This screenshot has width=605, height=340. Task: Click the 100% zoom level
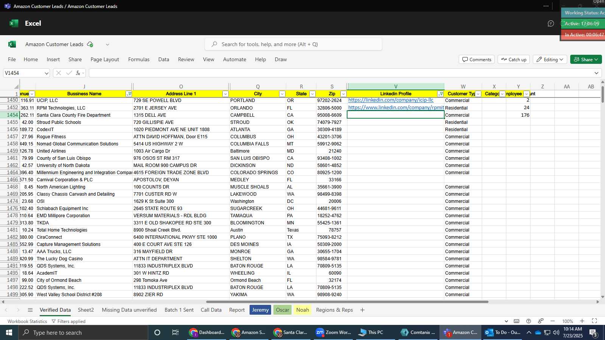point(567,321)
